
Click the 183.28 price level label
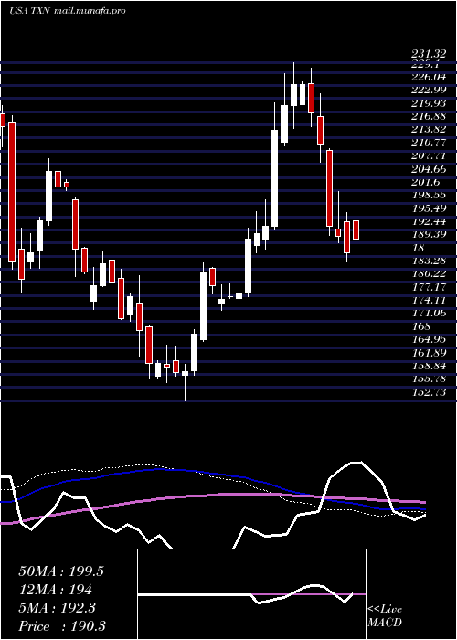click(429, 261)
